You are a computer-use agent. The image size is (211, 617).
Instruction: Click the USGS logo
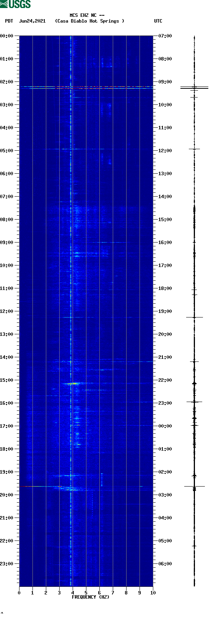[15, 4]
